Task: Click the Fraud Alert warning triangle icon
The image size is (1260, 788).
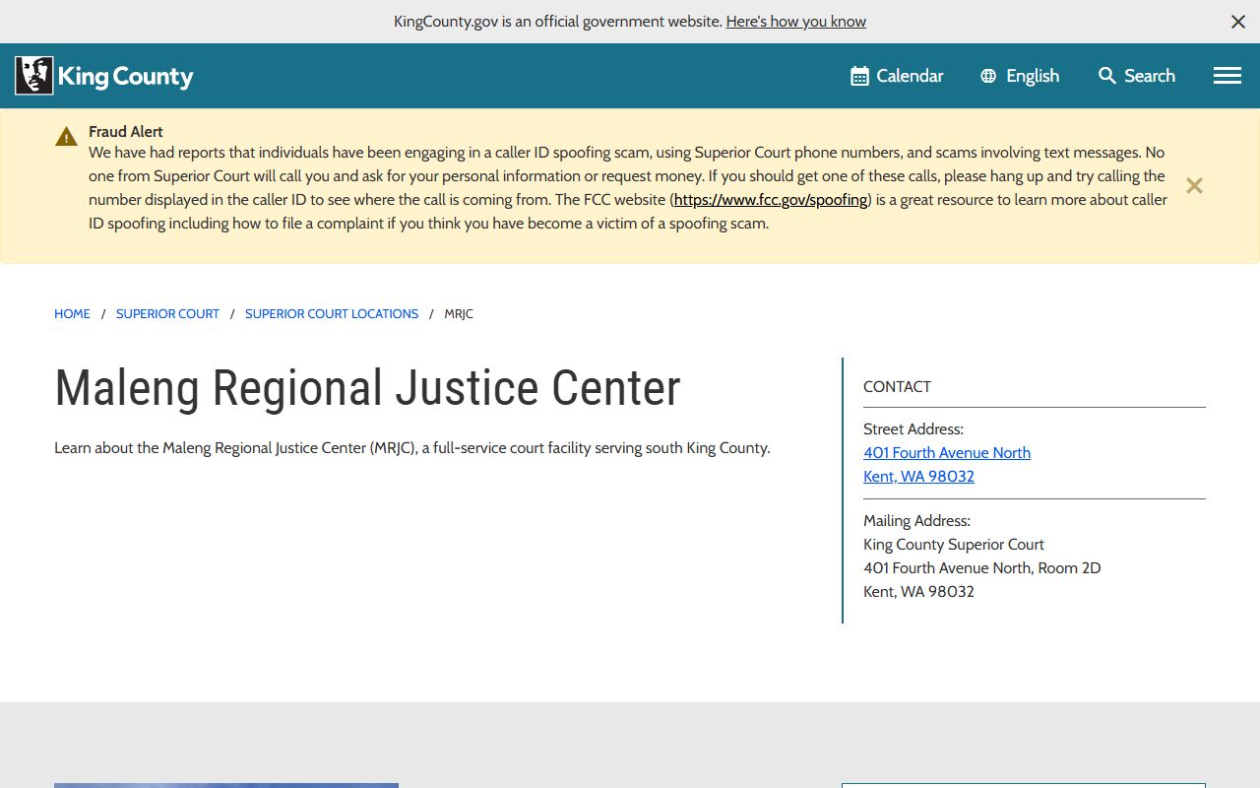Action: 66,137
